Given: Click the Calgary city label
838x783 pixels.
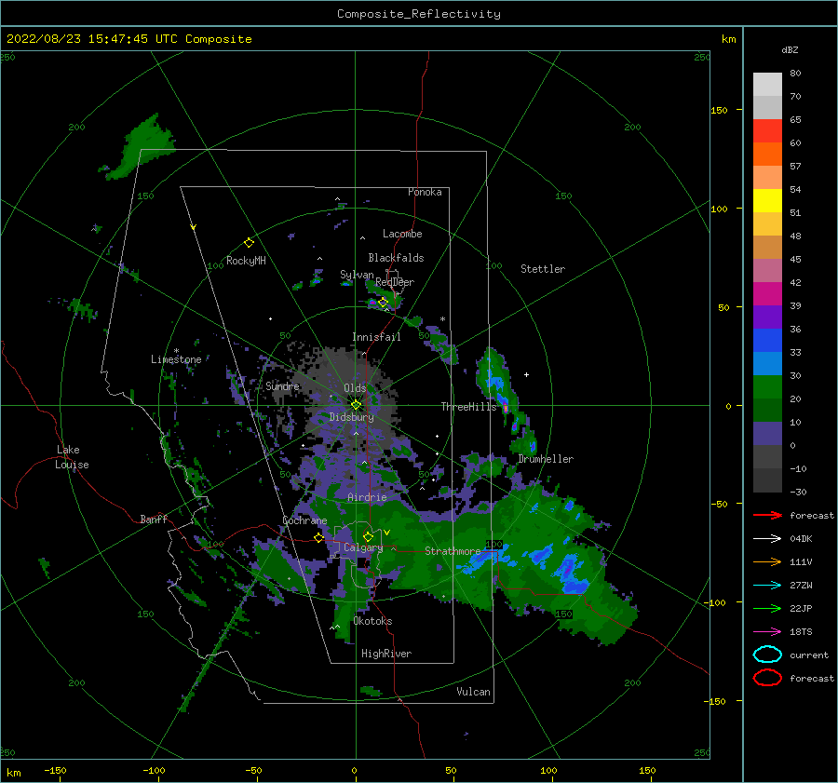Looking at the screenshot, I should [363, 547].
